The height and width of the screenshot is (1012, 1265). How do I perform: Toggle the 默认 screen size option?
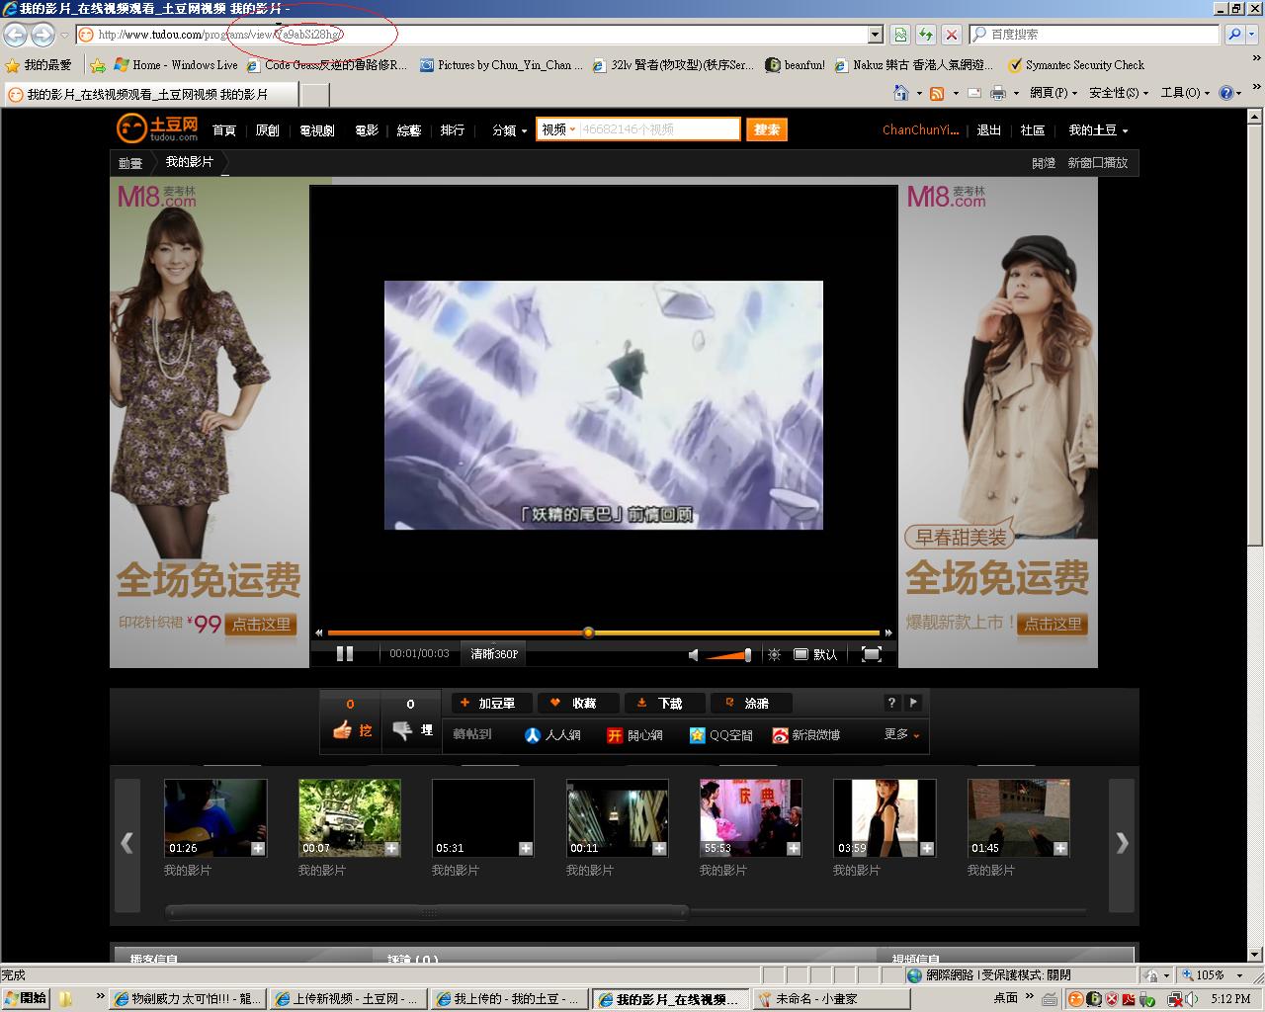(815, 654)
